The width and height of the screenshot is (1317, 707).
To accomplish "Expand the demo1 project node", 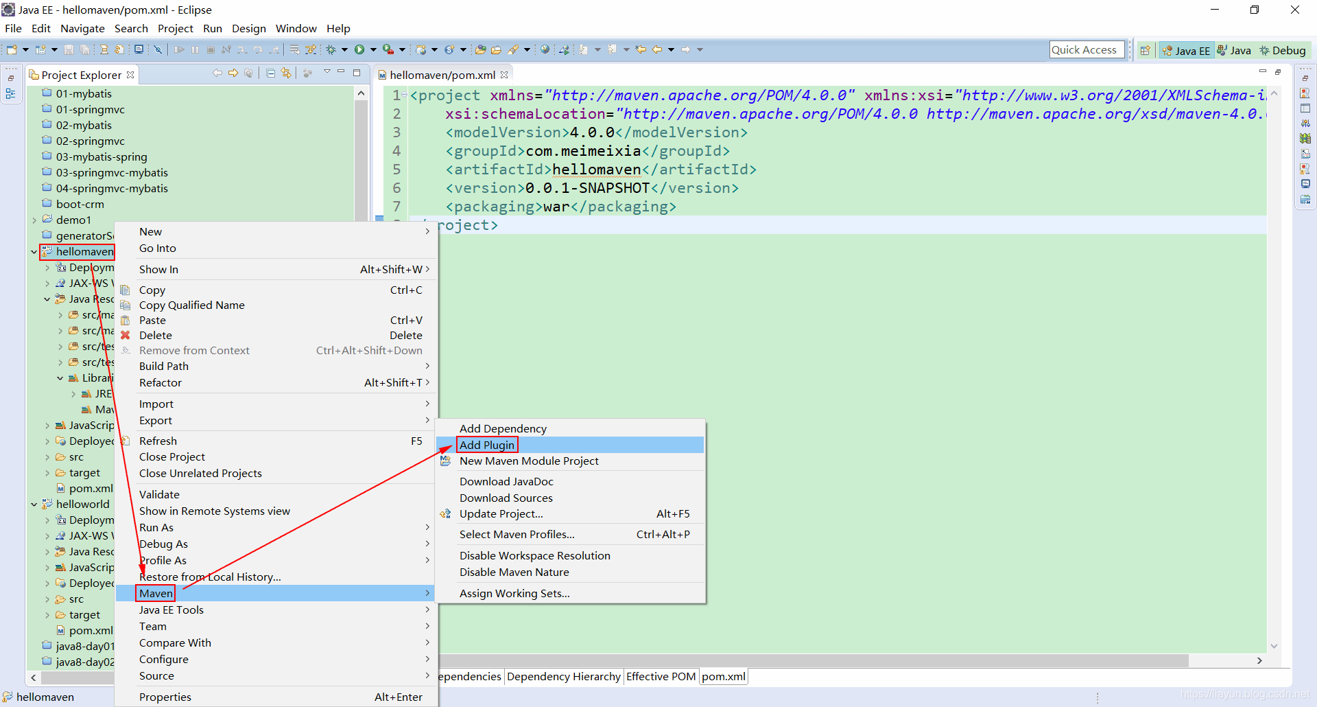I will click(34, 220).
